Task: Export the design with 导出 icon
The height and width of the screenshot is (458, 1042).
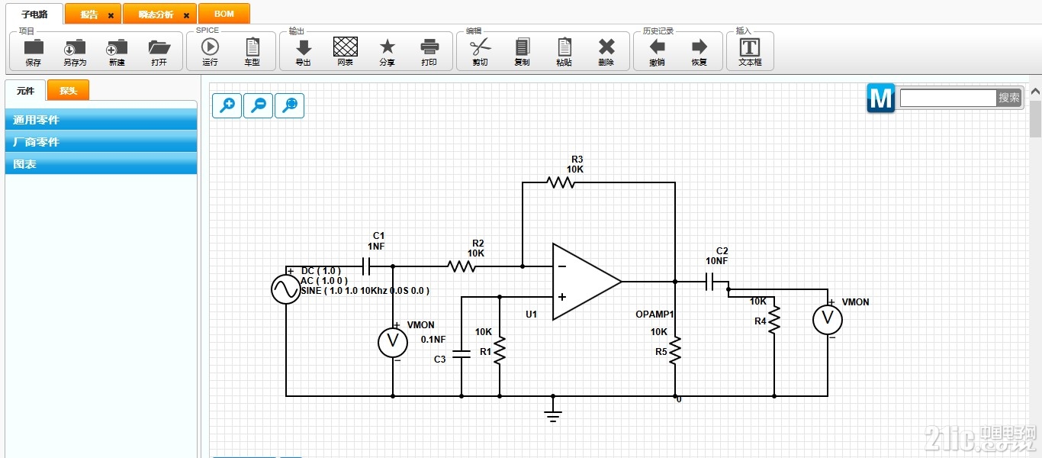Action: (304, 47)
